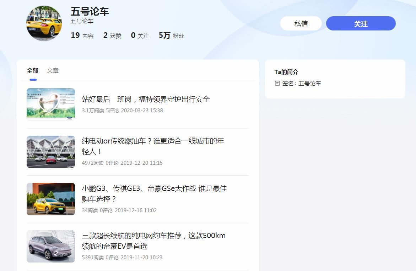The image size is (416, 271).
Task: Click signature text 签名: 五号论车
Action: click(x=302, y=83)
